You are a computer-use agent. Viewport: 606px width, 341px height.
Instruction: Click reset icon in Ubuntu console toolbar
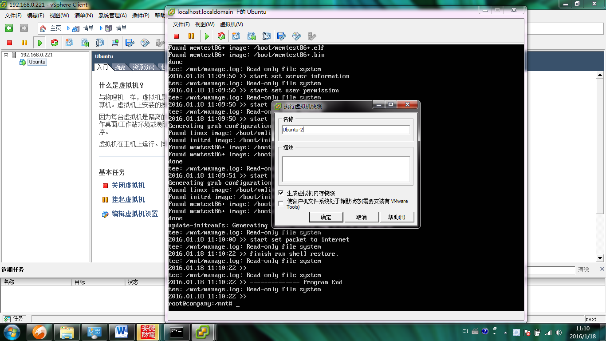(x=221, y=36)
